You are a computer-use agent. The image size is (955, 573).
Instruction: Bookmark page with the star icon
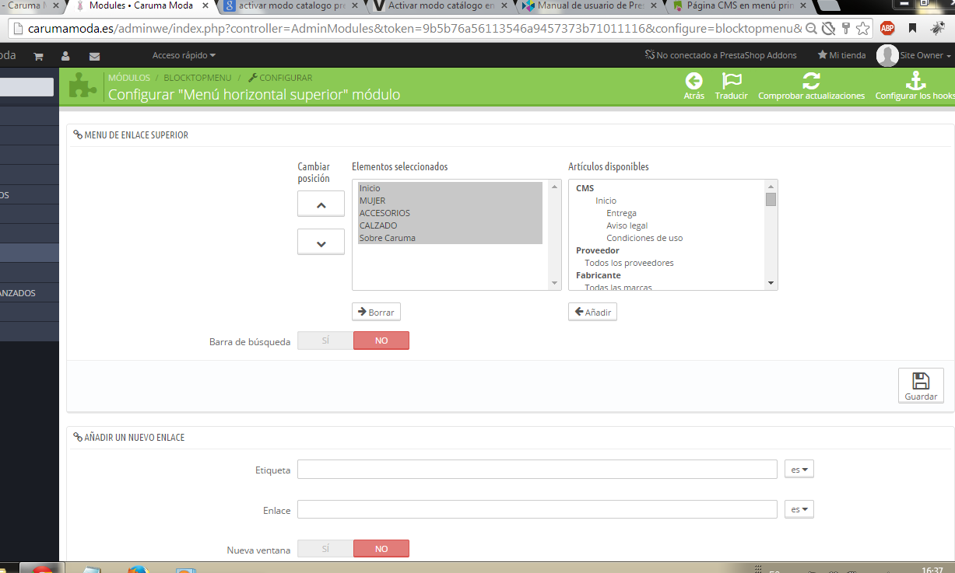[x=863, y=29]
